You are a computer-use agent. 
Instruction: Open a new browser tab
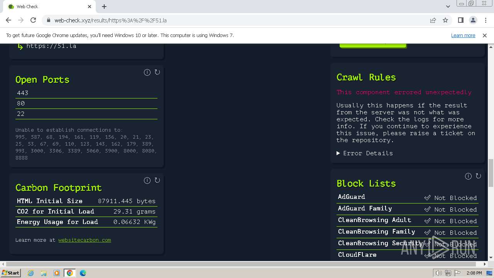coord(104,7)
